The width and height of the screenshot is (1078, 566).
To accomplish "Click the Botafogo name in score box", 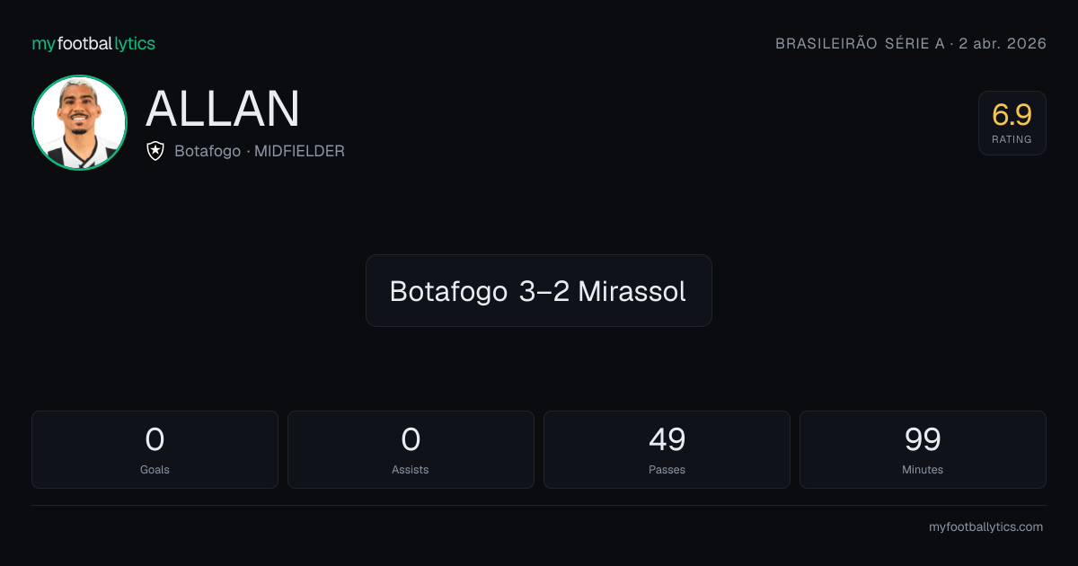I will 449,291.
